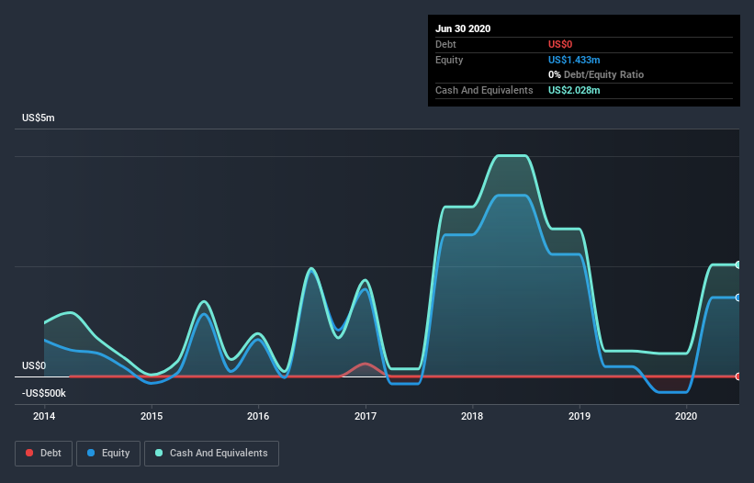Toggle the Equity series legend button
The height and width of the screenshot is (483, 754).
(x=108, y=454)
